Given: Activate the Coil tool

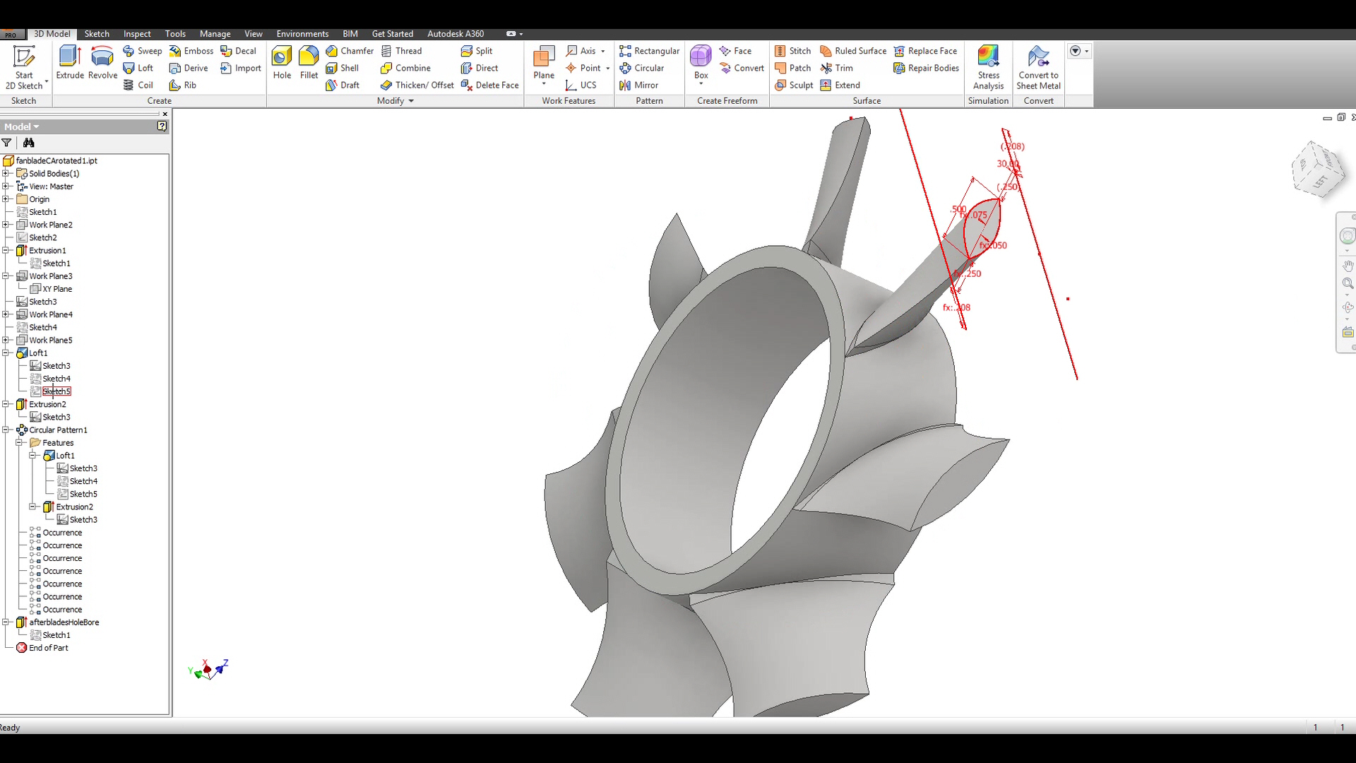Looking at the screenshot, I should coord(138,85).
